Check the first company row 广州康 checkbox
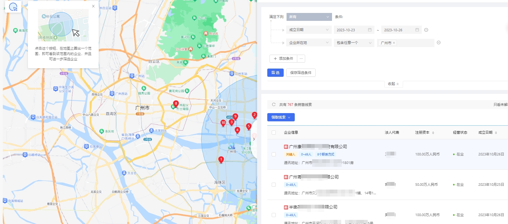This screenshot has height=224, width=508. tap(274, 154)
